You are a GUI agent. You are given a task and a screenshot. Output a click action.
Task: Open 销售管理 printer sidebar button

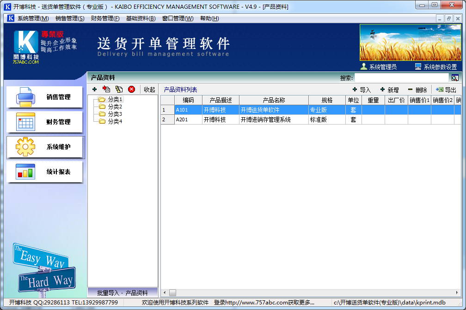(x=45, y=97)
